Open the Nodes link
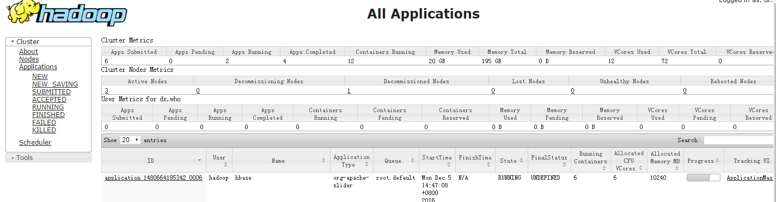Image resolution: width=776 pixels, height=202 pixels. point(29,59)
